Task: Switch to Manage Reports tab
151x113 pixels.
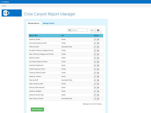Action: (34, 23)
